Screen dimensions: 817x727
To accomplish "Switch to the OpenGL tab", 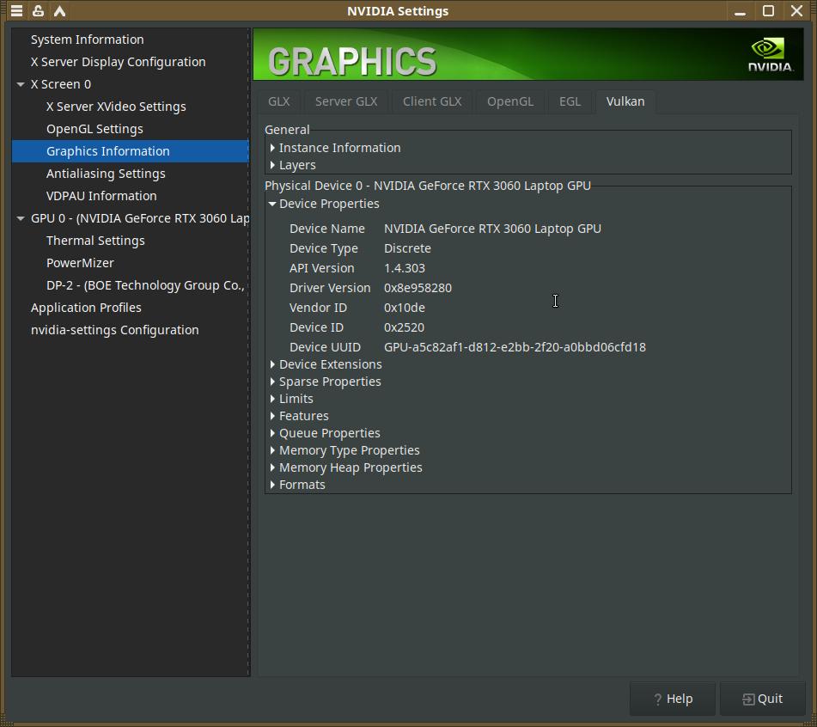I will 510,101.
